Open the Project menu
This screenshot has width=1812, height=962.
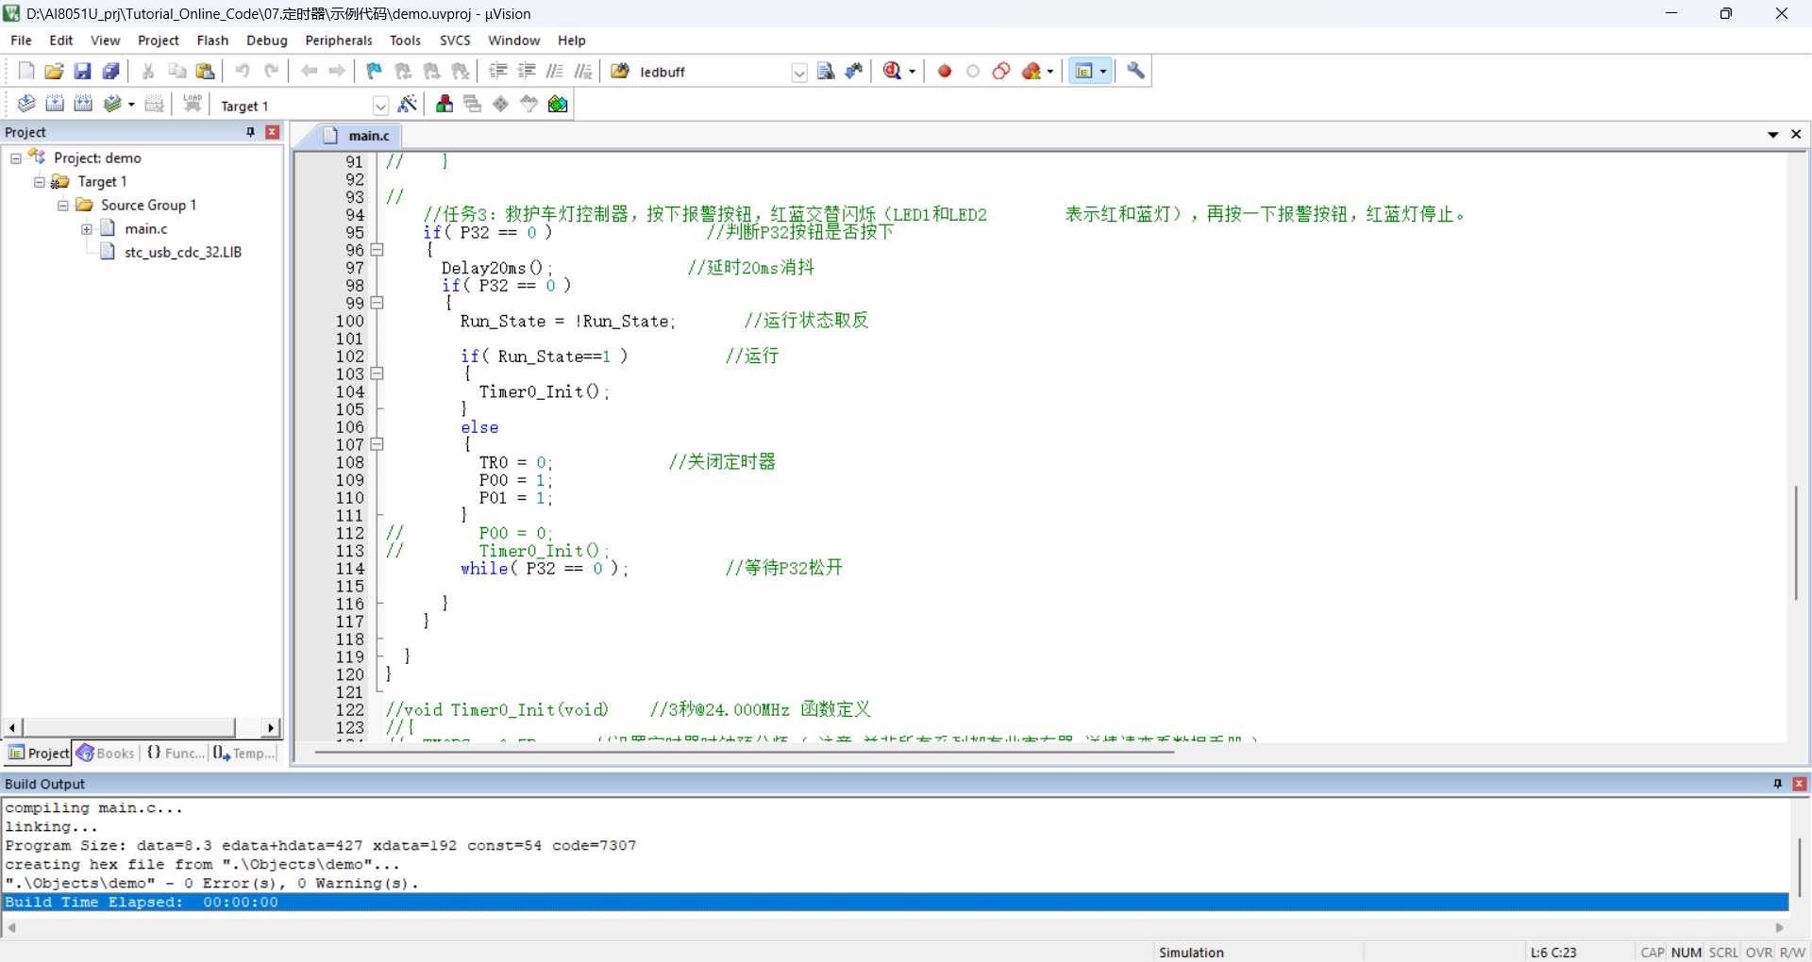click(159, 41)
